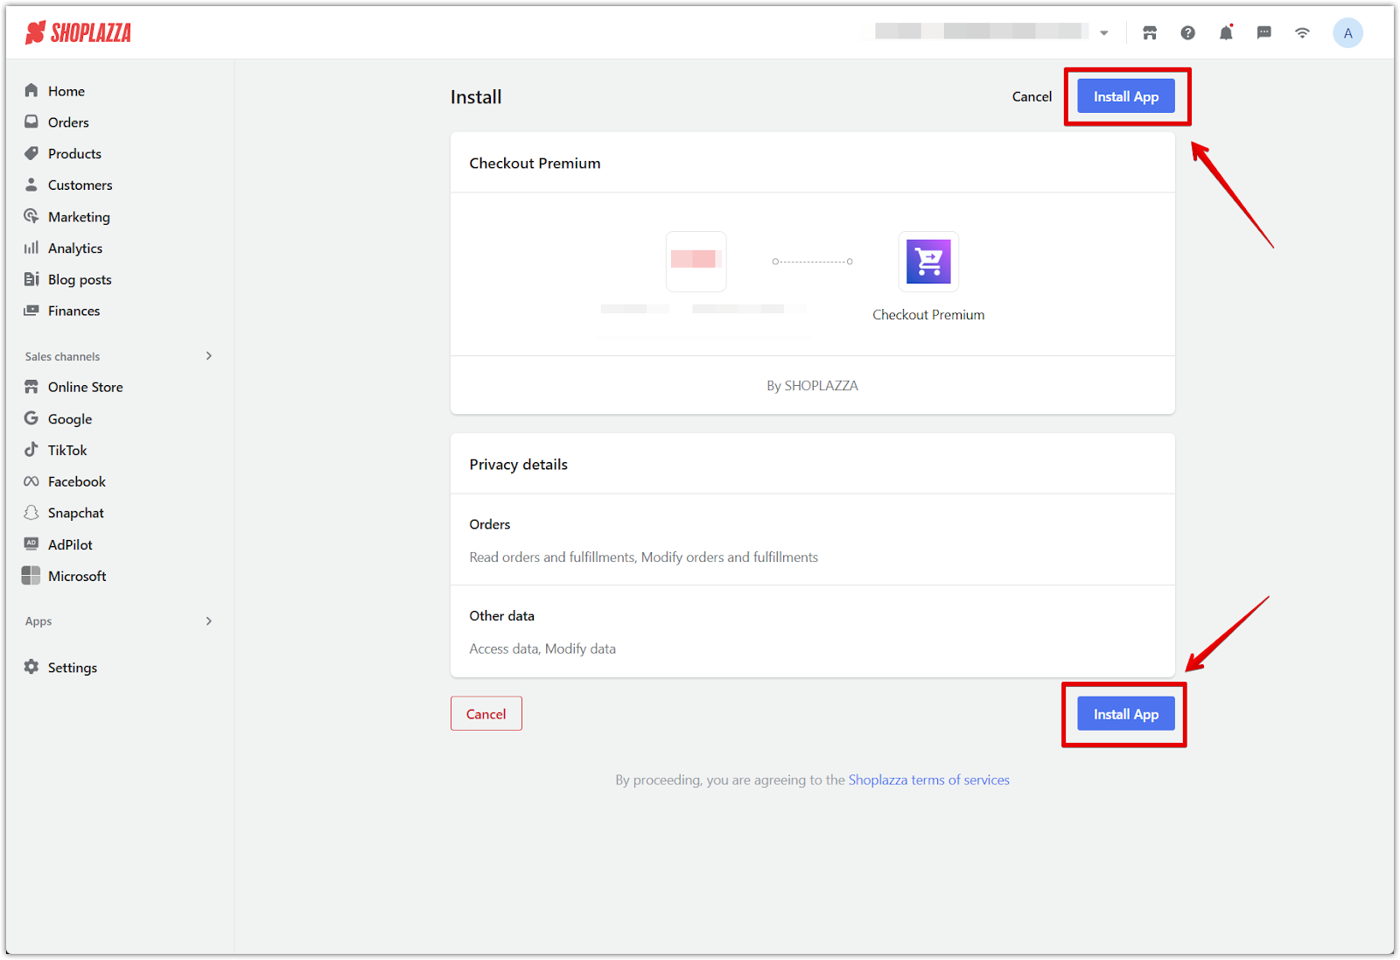
Task: Open Marketing menu item
Action: tap(79, 217)
